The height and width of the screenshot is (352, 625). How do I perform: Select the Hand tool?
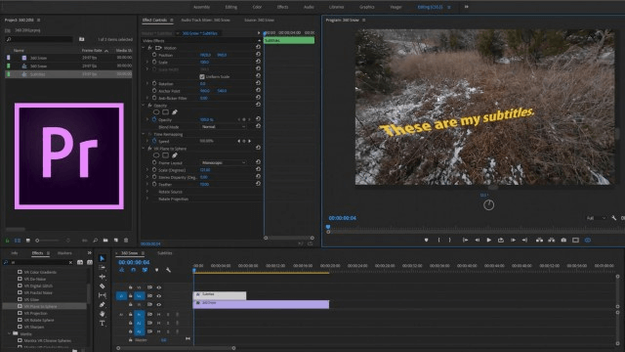click(x=102, y=314)
